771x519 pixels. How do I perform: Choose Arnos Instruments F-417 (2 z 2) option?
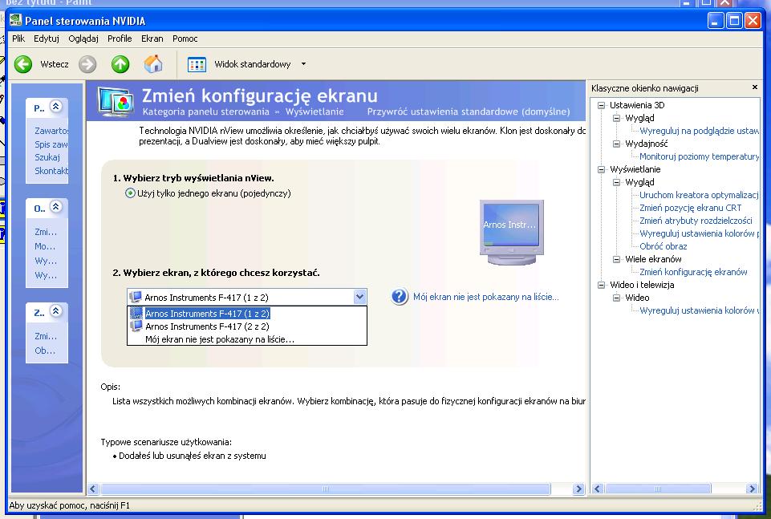click(x=247, y=326)
